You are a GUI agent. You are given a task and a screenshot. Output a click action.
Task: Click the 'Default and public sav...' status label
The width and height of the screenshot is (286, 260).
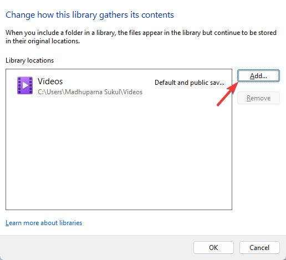(x=190, y=83)
